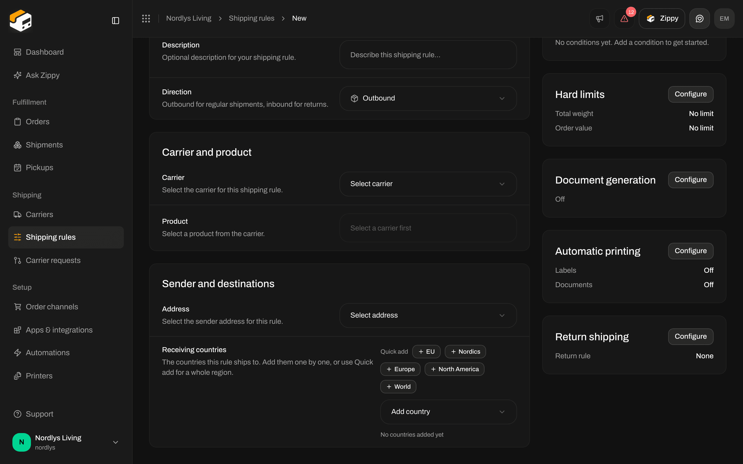
Task: Click the Zippy logo in sidebar
Action: click(x=21, y=21)
